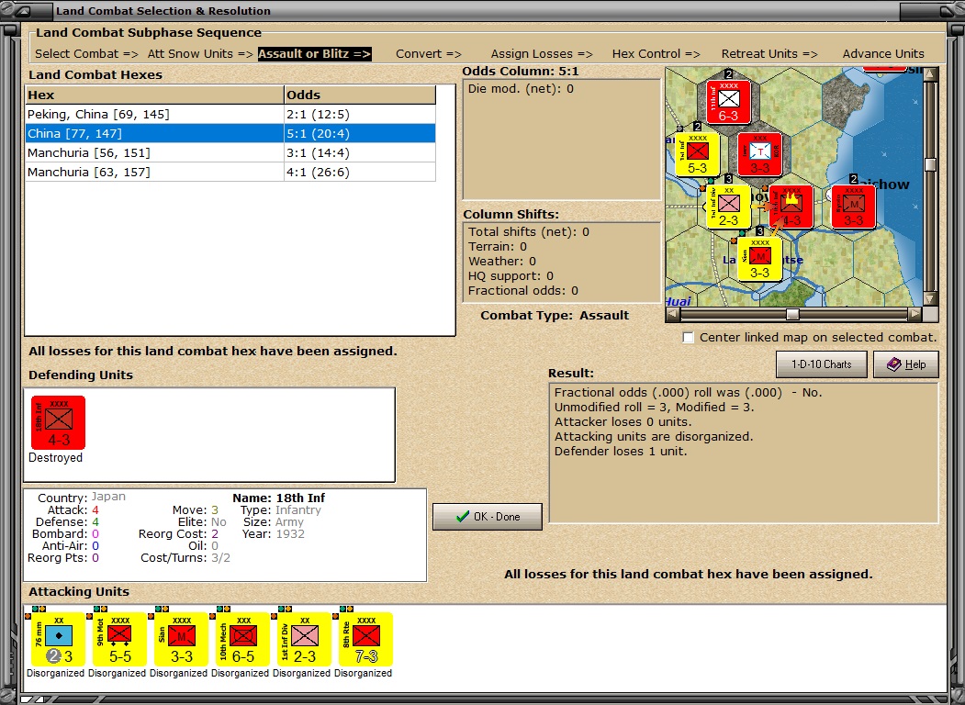The image size is (965, 705).
Task: Click the Name: 18th Inf unit detail
Action: (279, 498)
